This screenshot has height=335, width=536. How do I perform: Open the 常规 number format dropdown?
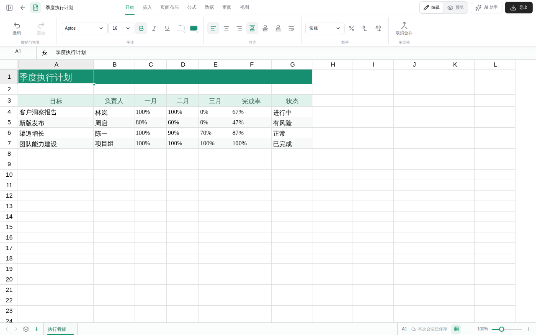coord(325,28)
